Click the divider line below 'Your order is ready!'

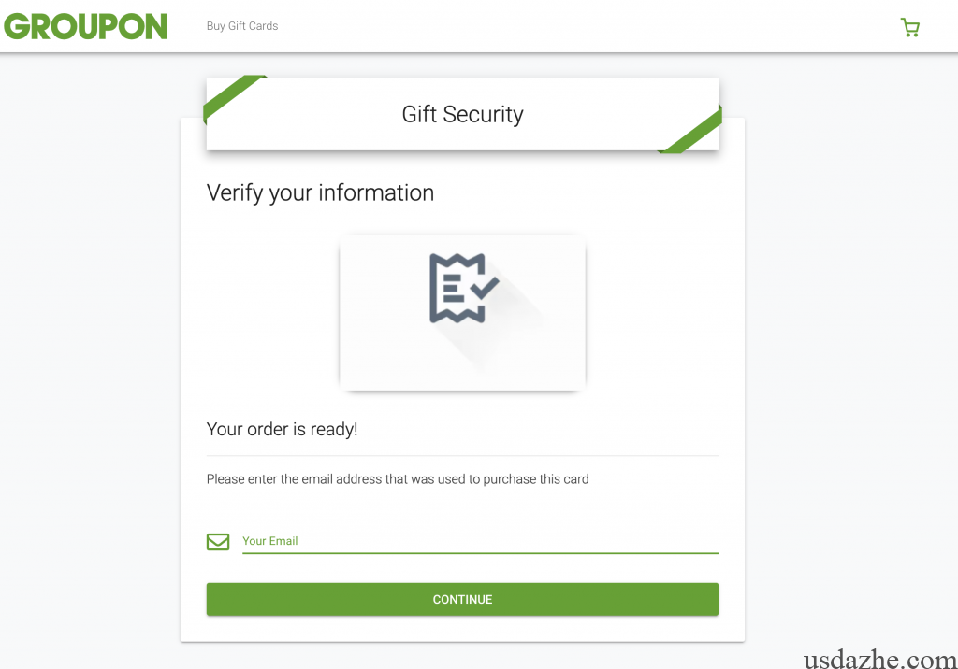point(462,456)
